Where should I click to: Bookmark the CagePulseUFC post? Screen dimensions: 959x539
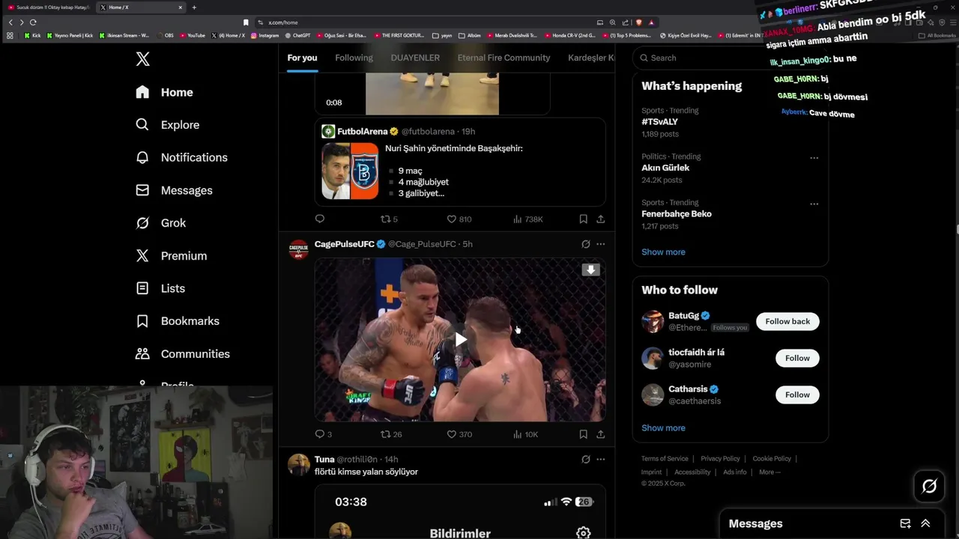(583, 434)
